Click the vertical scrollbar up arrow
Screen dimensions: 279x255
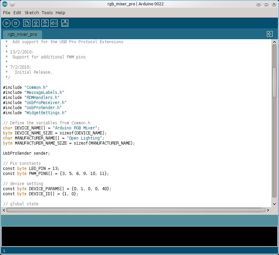coord(274,42)
